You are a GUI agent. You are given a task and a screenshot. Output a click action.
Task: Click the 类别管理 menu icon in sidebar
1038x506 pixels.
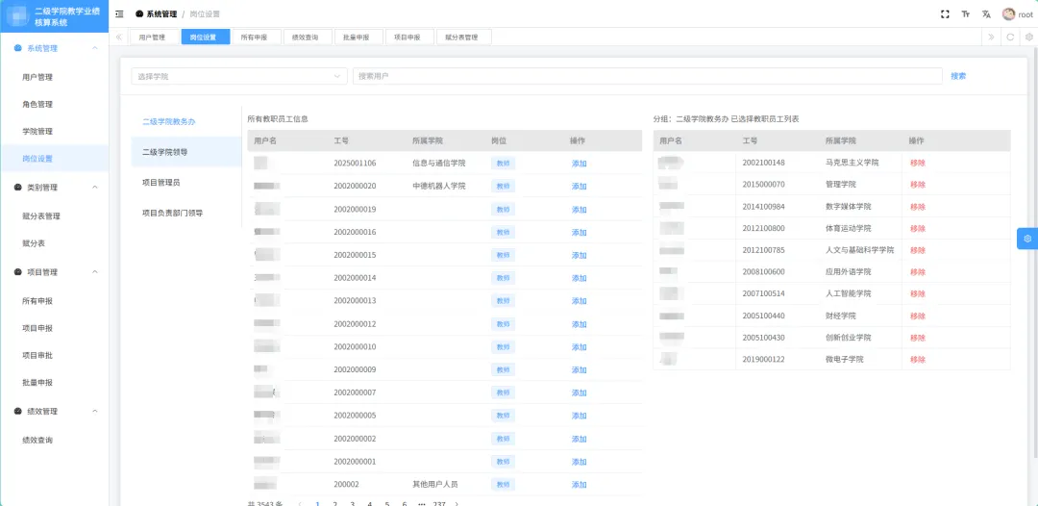click(18, 188)
